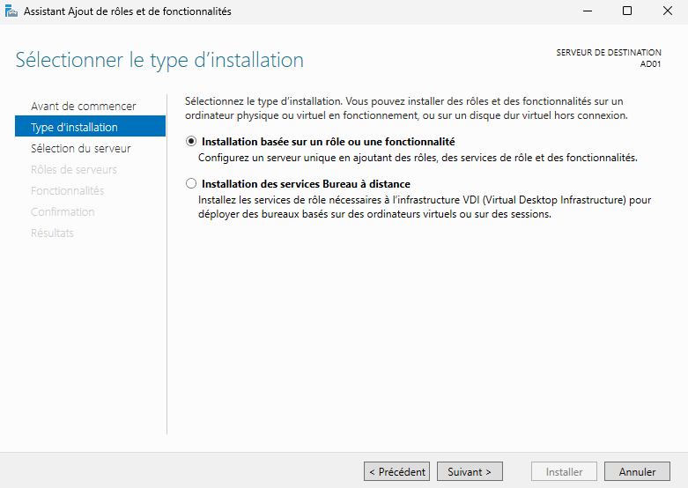This screenshot has width=688, height=488.
Task: Choose Installation des services Bureau à distance
Action: point(191,184)
